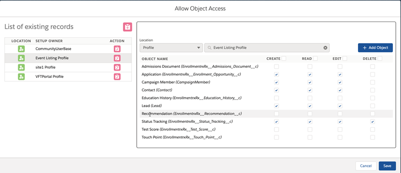Check the CREATE column header checkbox
Screen dimensions: 401x173
click(283, 58)
